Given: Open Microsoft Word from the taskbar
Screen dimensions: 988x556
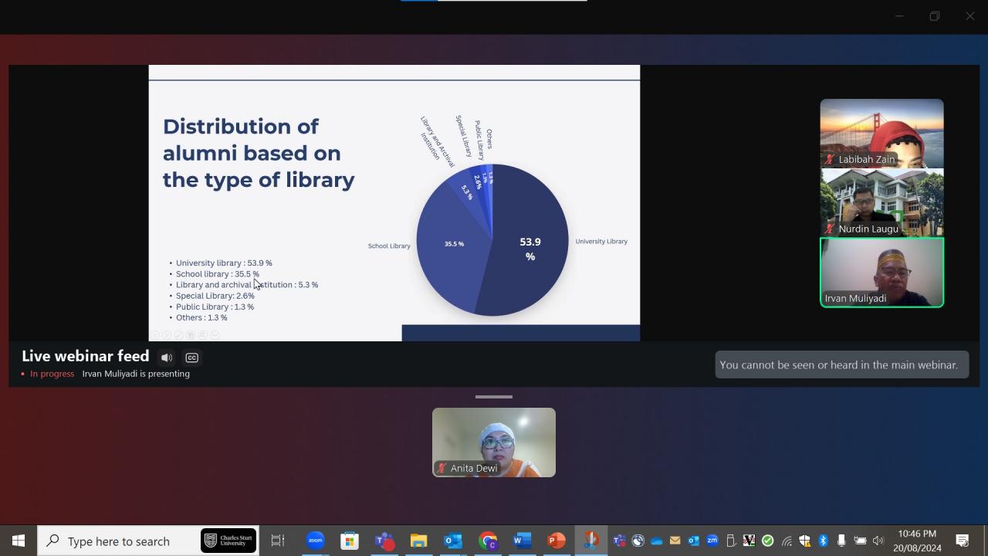Looking at the screenshot, I should click(x=521, y=541).
